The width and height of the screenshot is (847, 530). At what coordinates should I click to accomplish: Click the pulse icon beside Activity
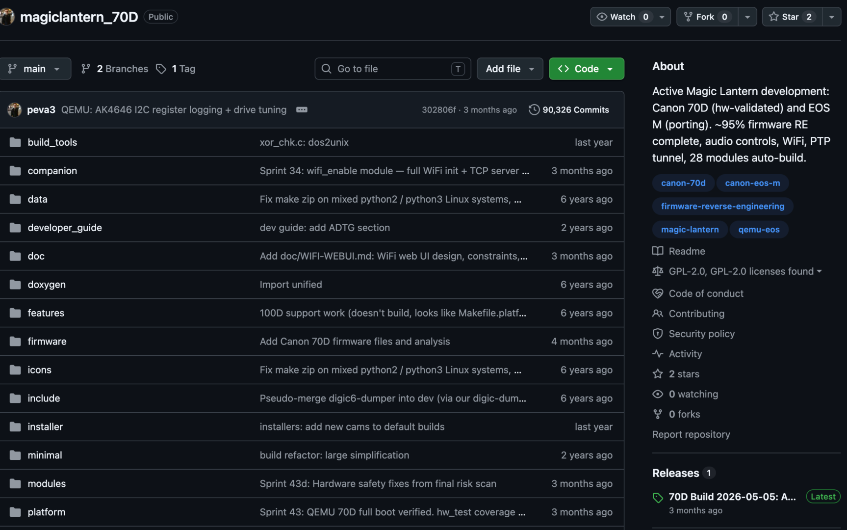point(658,354)
